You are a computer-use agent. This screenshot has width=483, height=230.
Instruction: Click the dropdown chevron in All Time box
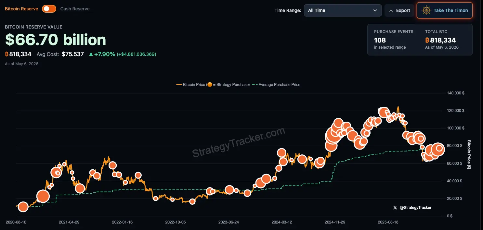tap(375, 10)
